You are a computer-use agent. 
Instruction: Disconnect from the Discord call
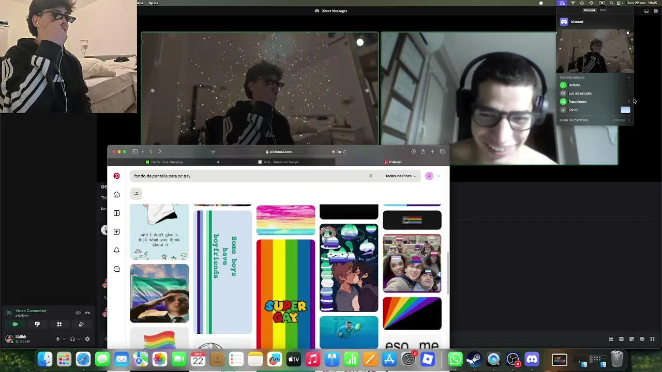87,313
